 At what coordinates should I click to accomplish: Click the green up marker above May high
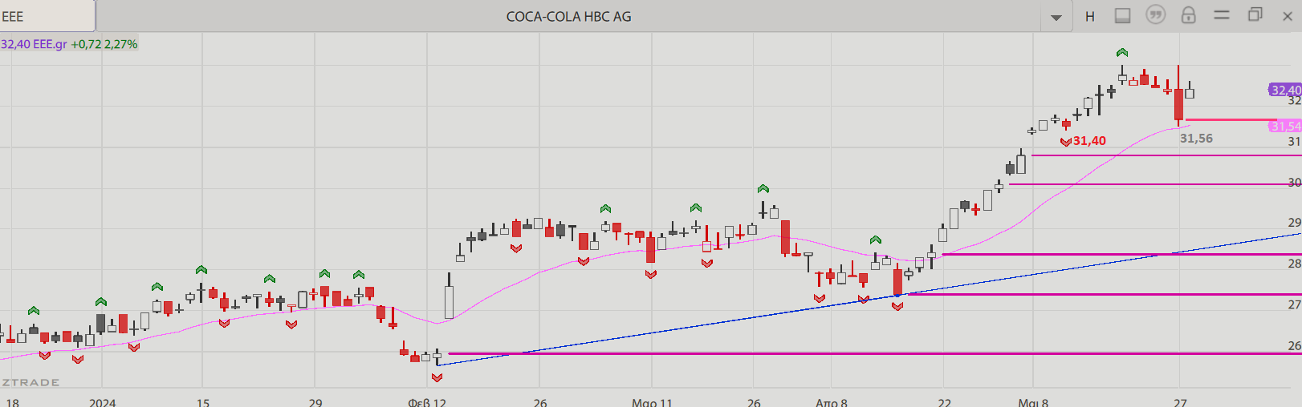[1122, 53]
